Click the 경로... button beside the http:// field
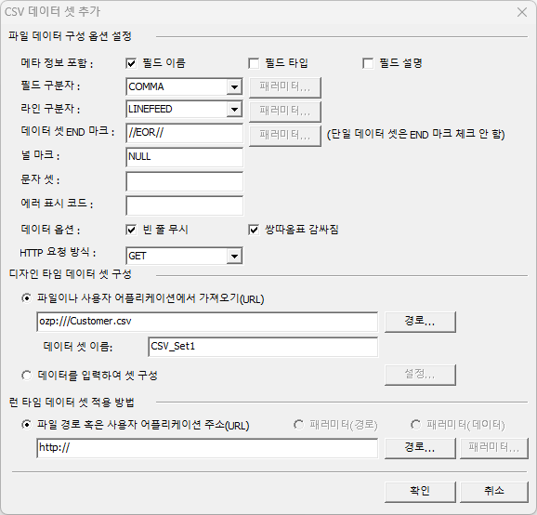This screenshot has width=537, height=515. point(420,448)
